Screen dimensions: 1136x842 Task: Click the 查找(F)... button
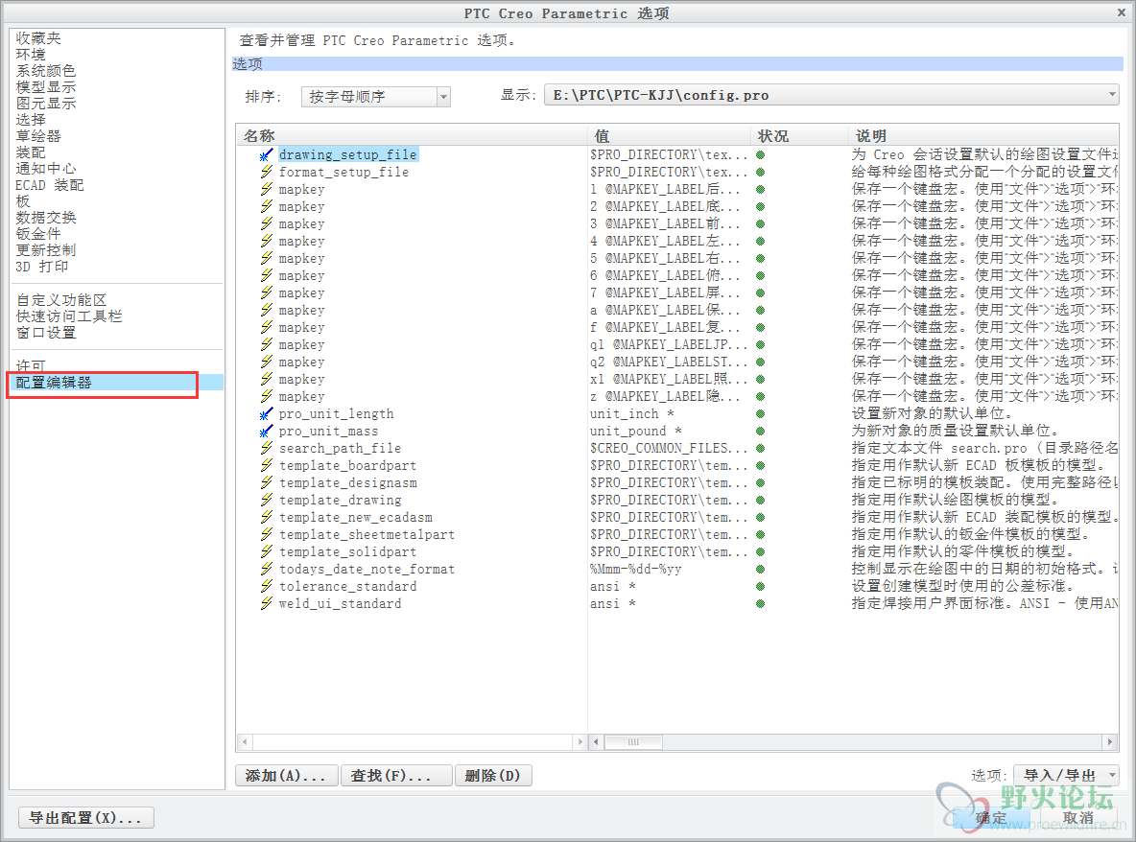396,776
